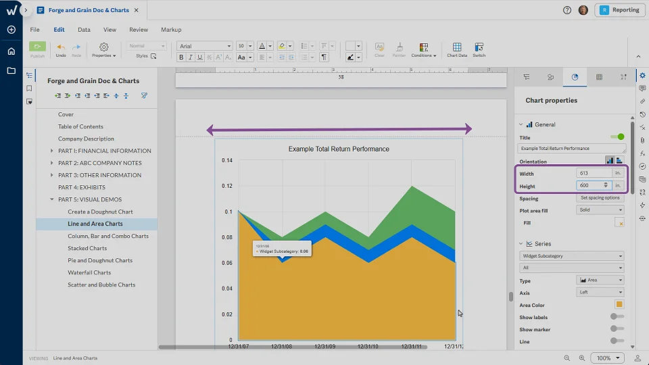The height and width of the screenshot is (365, 649).
Task: Click the create new plus icon
Action: point(11,30)
